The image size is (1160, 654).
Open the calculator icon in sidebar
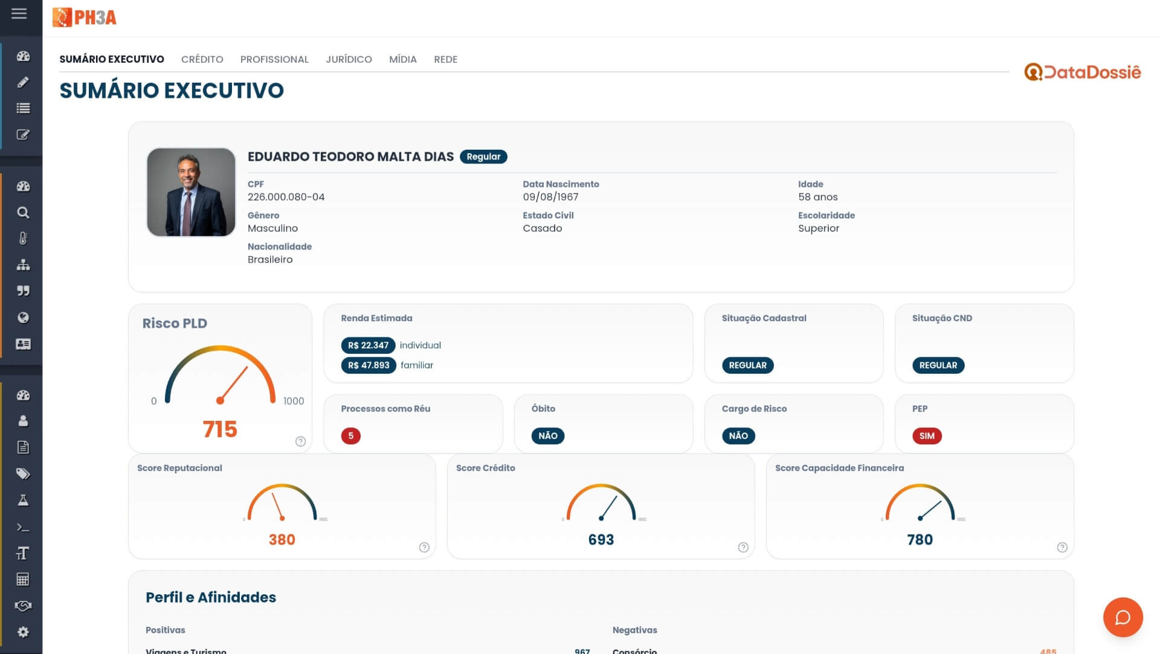click(23, 580)
